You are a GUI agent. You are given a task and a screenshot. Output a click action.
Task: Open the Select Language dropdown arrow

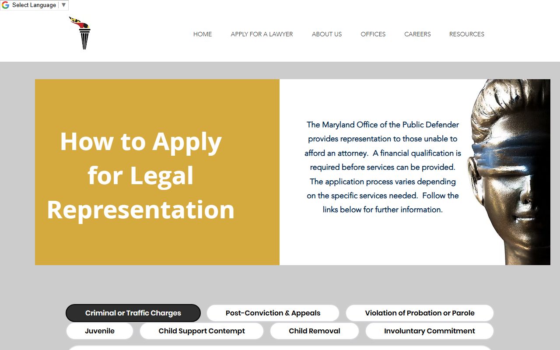point(63,5)
